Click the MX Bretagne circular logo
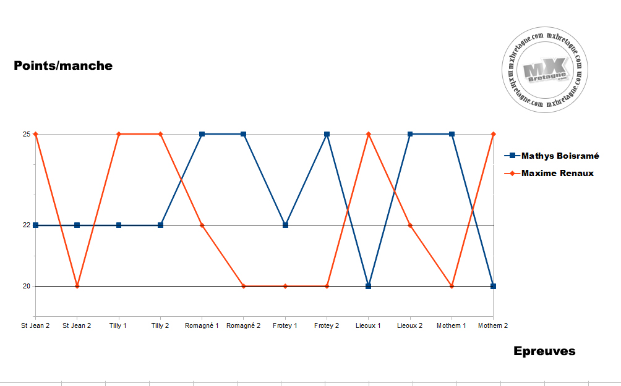 click(x=545, y=70)
